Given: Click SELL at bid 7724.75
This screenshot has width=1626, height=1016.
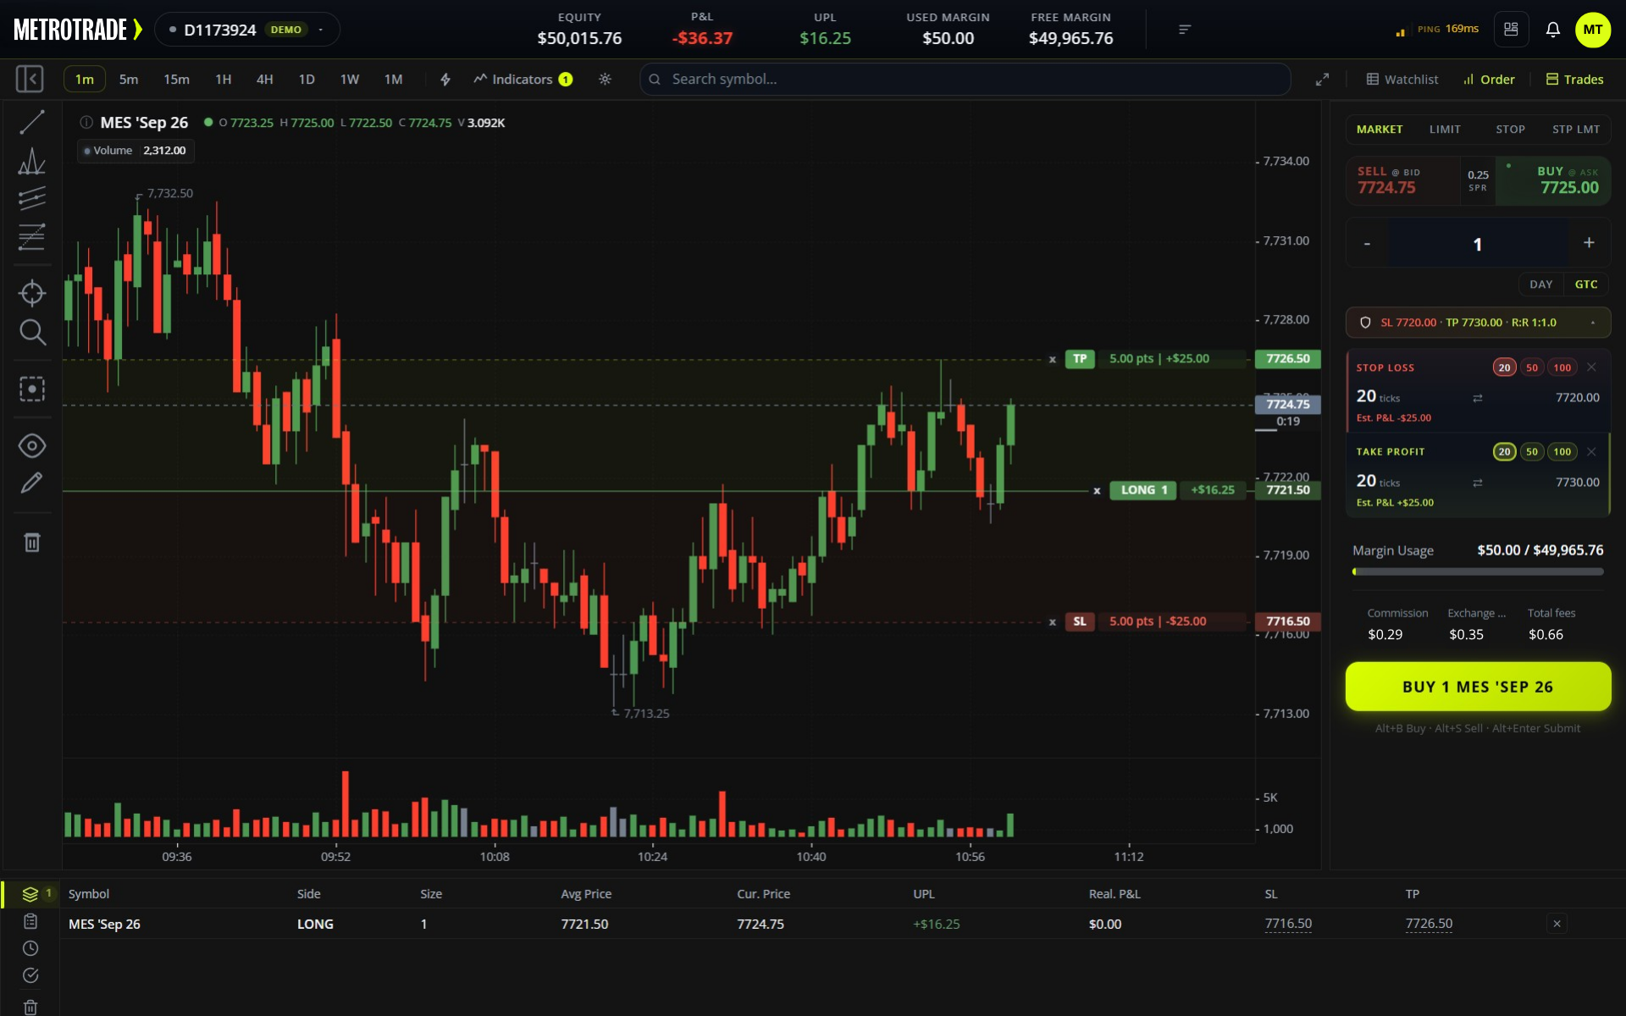Looking at the screenshot, I should pyautogui.click(x=1403, y=180).
